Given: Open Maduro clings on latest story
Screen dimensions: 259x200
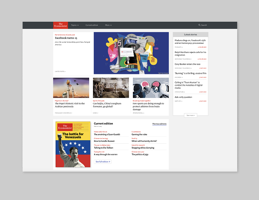Looking at the screenshot, I should coord(190,42).
